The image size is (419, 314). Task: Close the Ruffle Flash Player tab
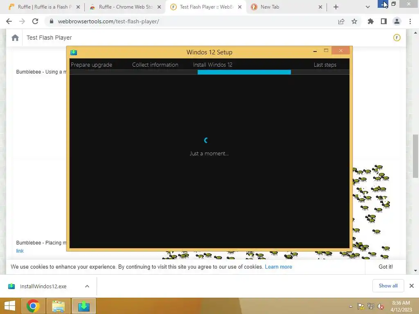point(78,7)
